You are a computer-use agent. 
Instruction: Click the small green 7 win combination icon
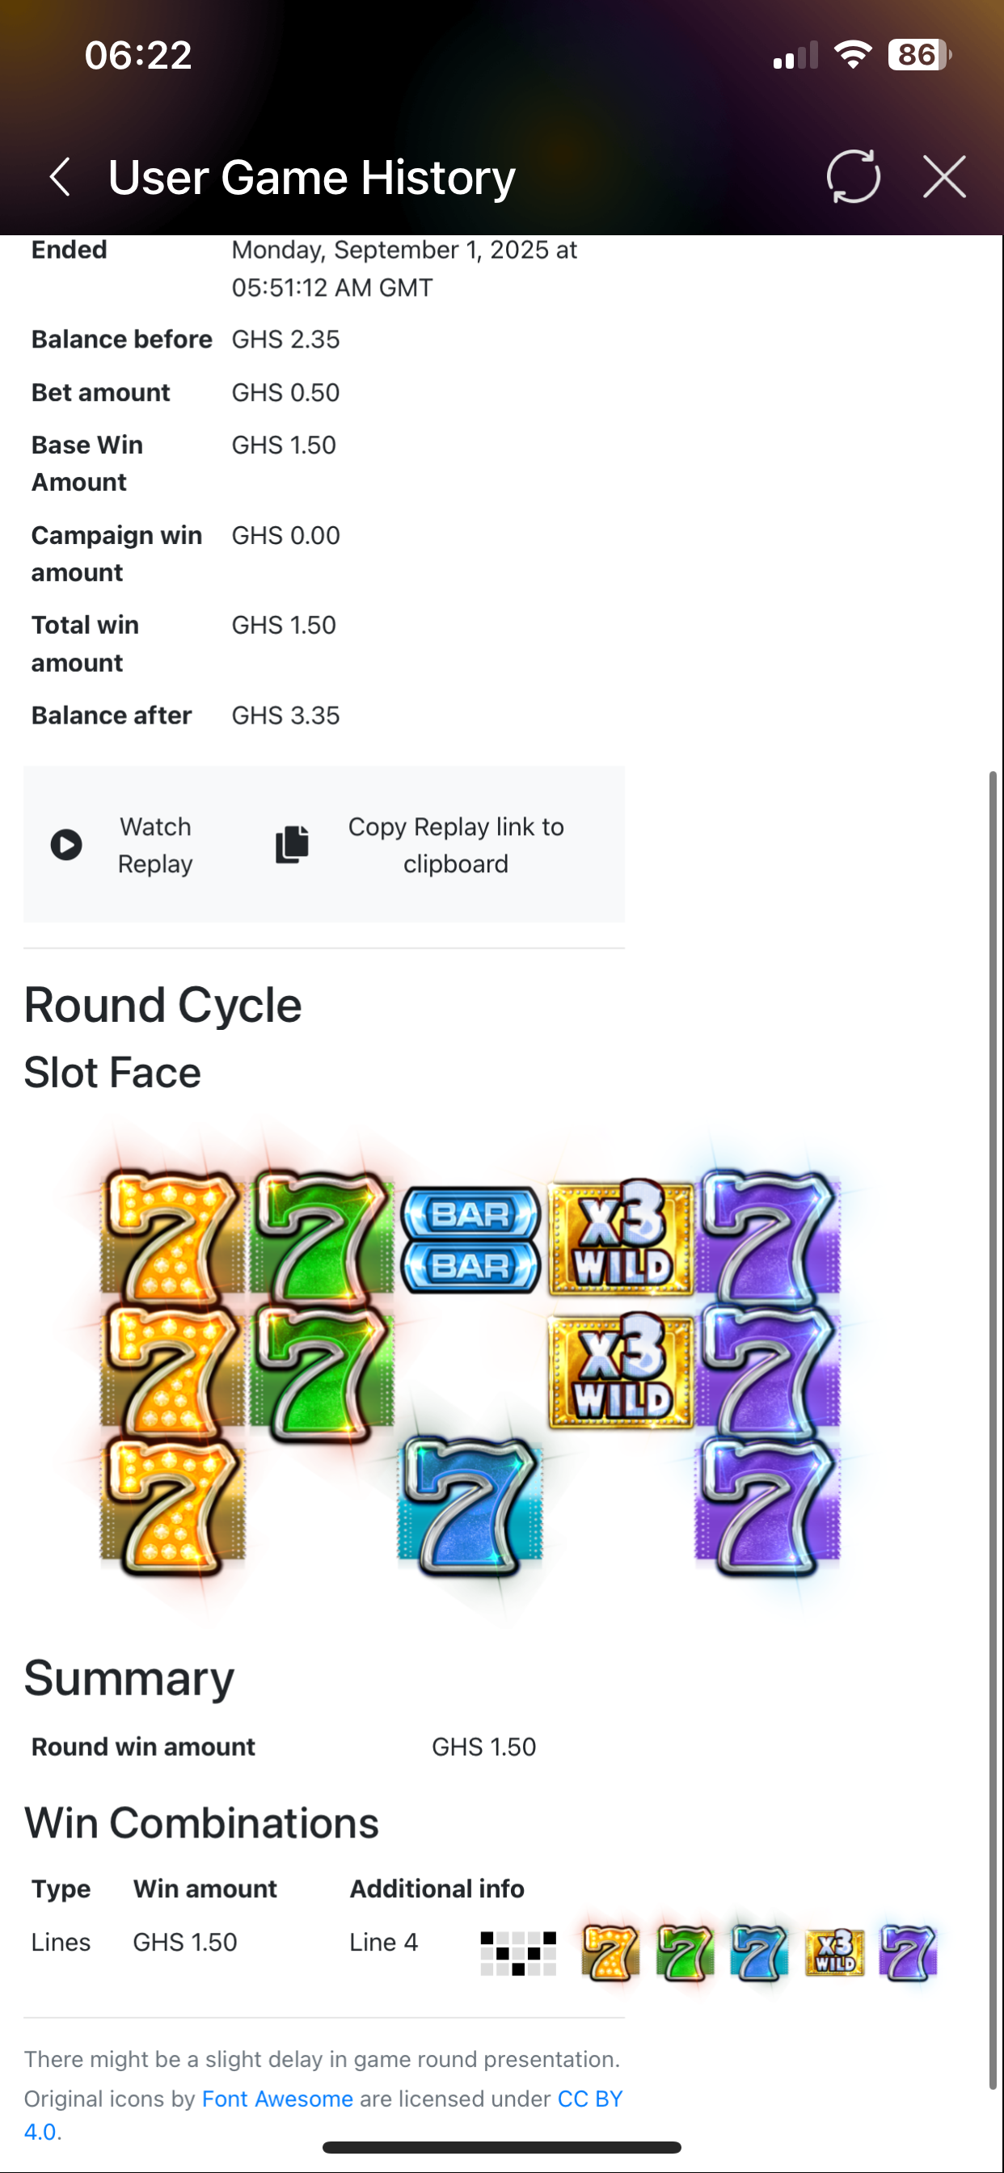685,1952
